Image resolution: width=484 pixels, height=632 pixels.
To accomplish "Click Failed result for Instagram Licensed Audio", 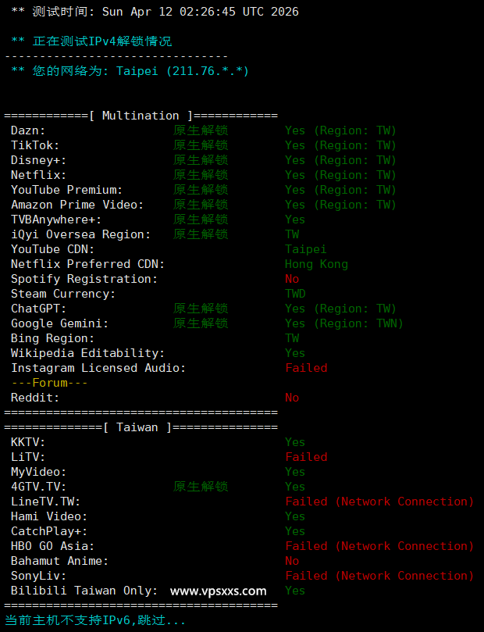I will click(x=306, y=368).
